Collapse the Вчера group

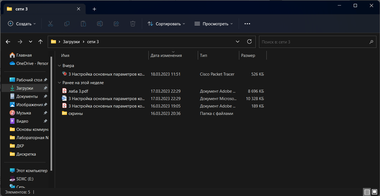coord(59,66)
